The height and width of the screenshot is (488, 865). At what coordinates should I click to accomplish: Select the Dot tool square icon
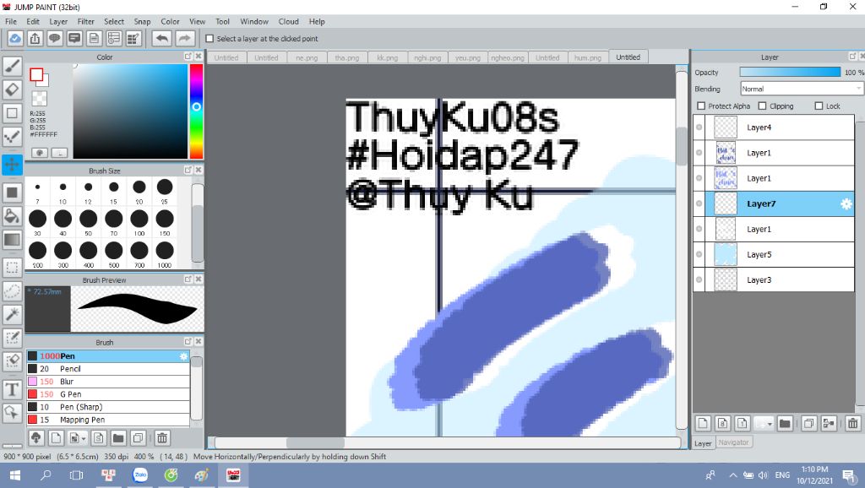(x=12, y=113)
